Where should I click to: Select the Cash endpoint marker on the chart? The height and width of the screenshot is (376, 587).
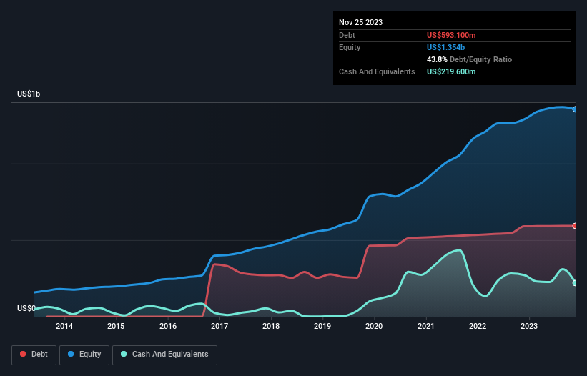tap(575, 283)
